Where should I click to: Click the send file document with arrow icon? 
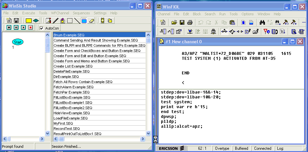pyautogui.click(x=248, y=31)
